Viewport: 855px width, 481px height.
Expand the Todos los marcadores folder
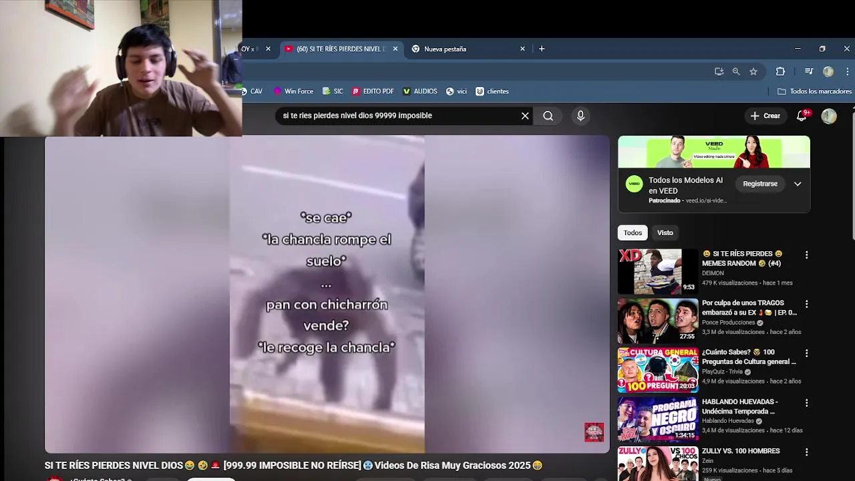coord(814,92)
